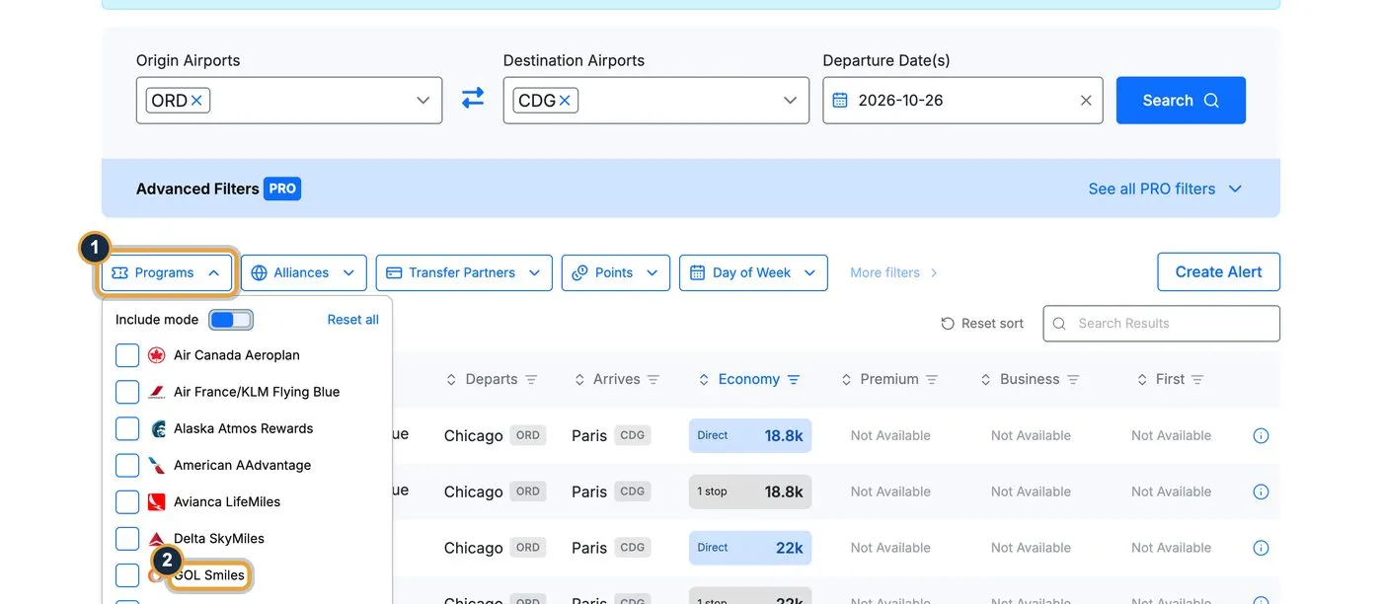Check Delta SkyMiles checkbox
Screen dimensions: 1382x604
coord(127,538)
